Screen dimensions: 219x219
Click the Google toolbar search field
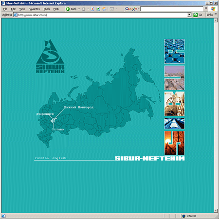pyautogui.click(x=172, y=9)
